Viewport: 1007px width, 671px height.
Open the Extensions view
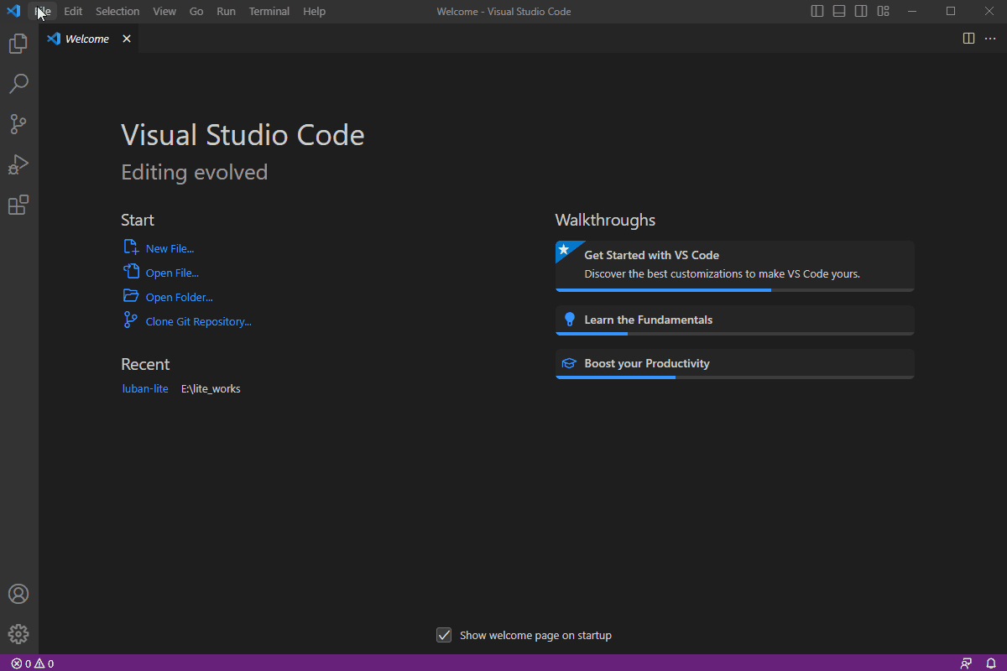[18, 205]
